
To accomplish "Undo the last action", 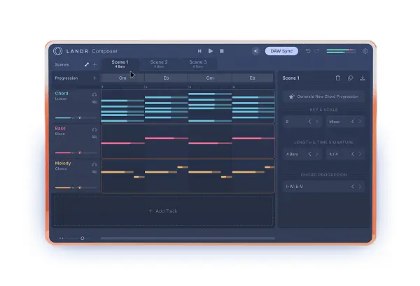I will click(308, 51).
